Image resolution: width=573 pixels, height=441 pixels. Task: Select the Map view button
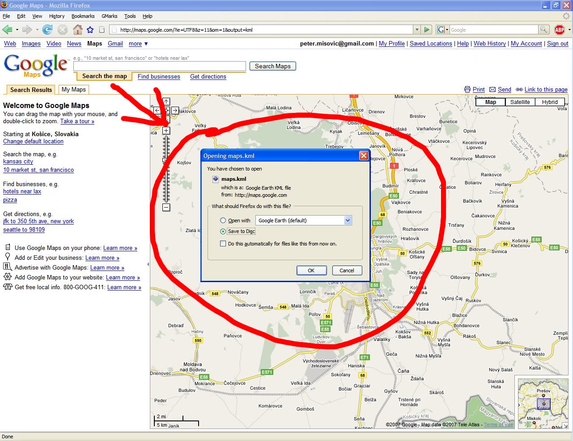pos(491,102)
